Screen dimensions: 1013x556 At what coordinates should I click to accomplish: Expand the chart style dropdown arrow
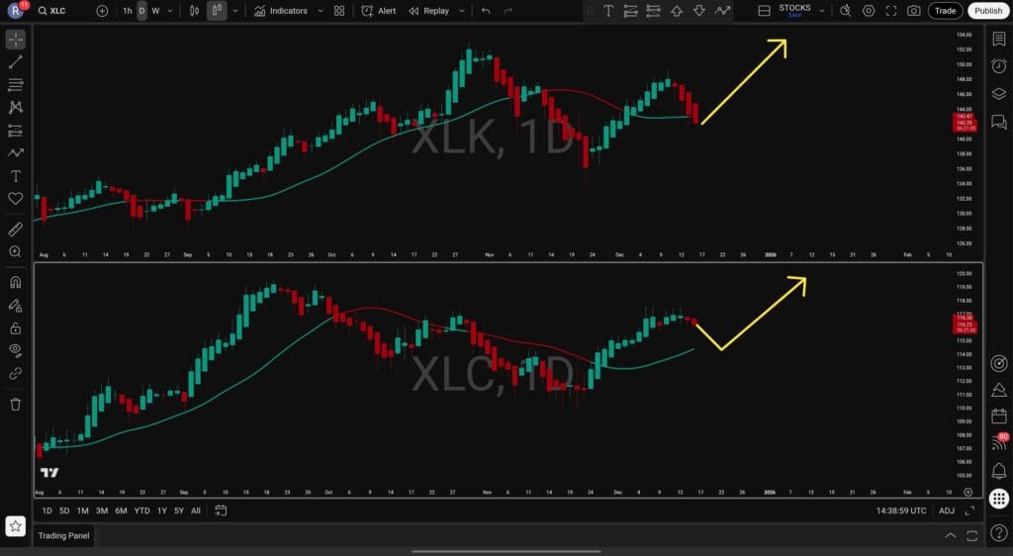point(235,11)
